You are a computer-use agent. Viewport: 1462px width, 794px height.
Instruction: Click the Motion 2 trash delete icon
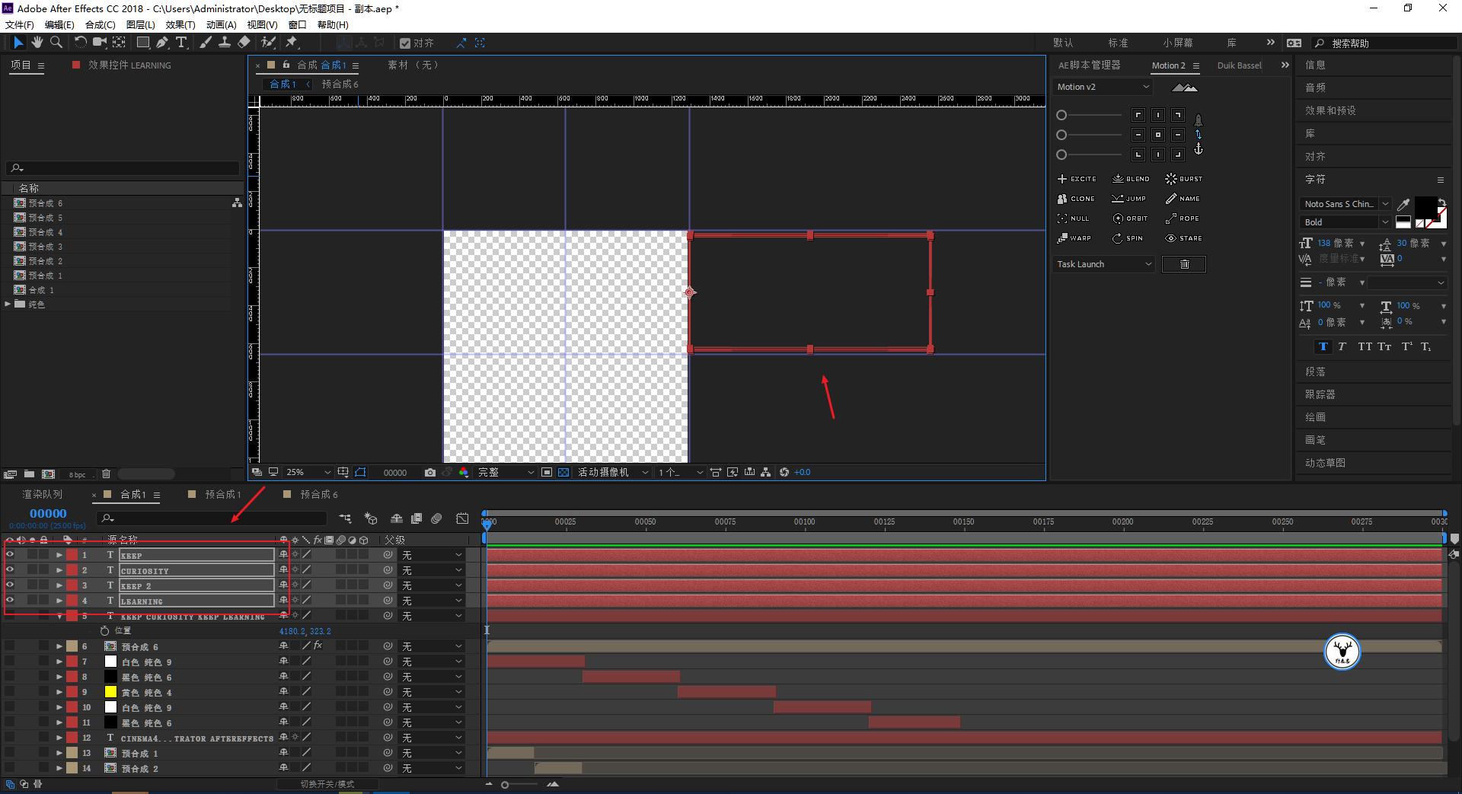point(1184,264)
